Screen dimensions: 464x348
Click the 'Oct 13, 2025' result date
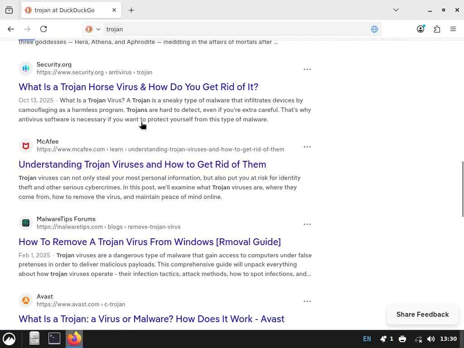click(36, 100)
